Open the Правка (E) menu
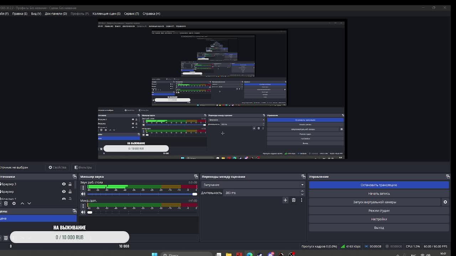The height and width of the screenshot is (256, 456). [x=20, y=14]
